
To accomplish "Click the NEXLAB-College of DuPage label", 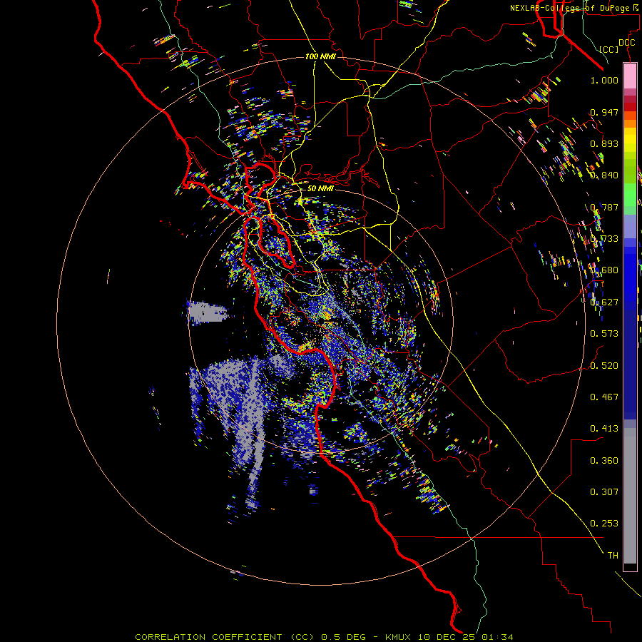I will point(570,8).
